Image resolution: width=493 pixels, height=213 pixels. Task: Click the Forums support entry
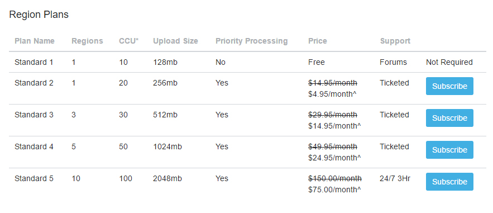(393, 62)
